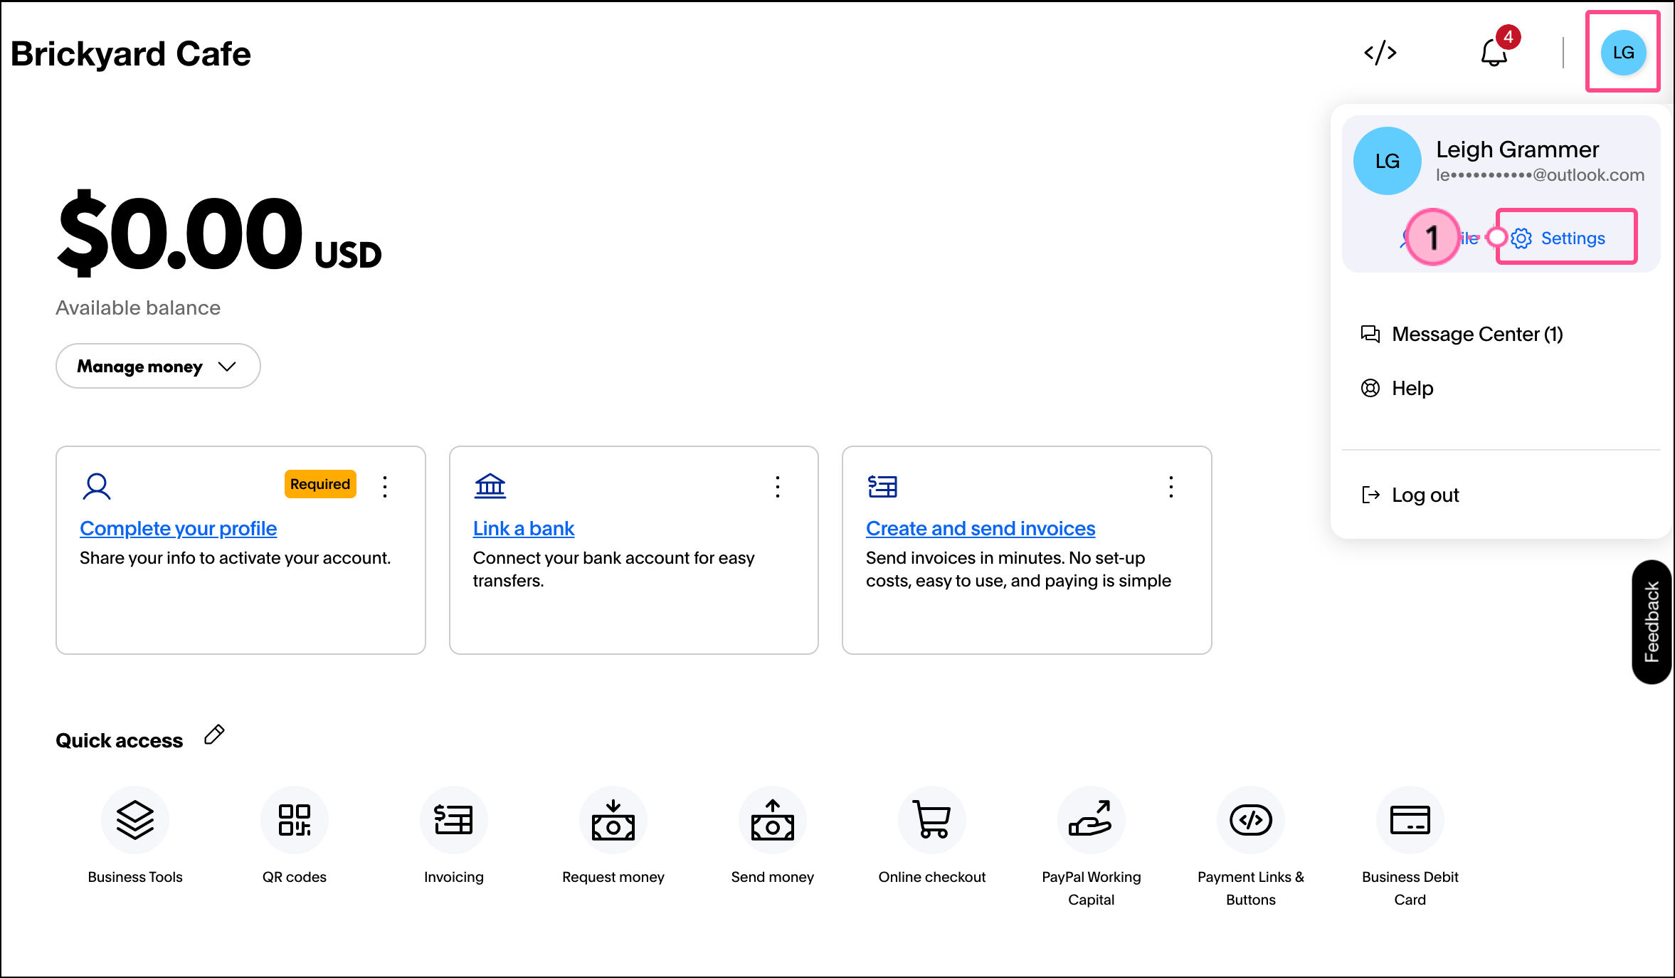Screen dimensions: 1675x978
Task: Open Business Tools shortcut
Action: coord(135,836)
